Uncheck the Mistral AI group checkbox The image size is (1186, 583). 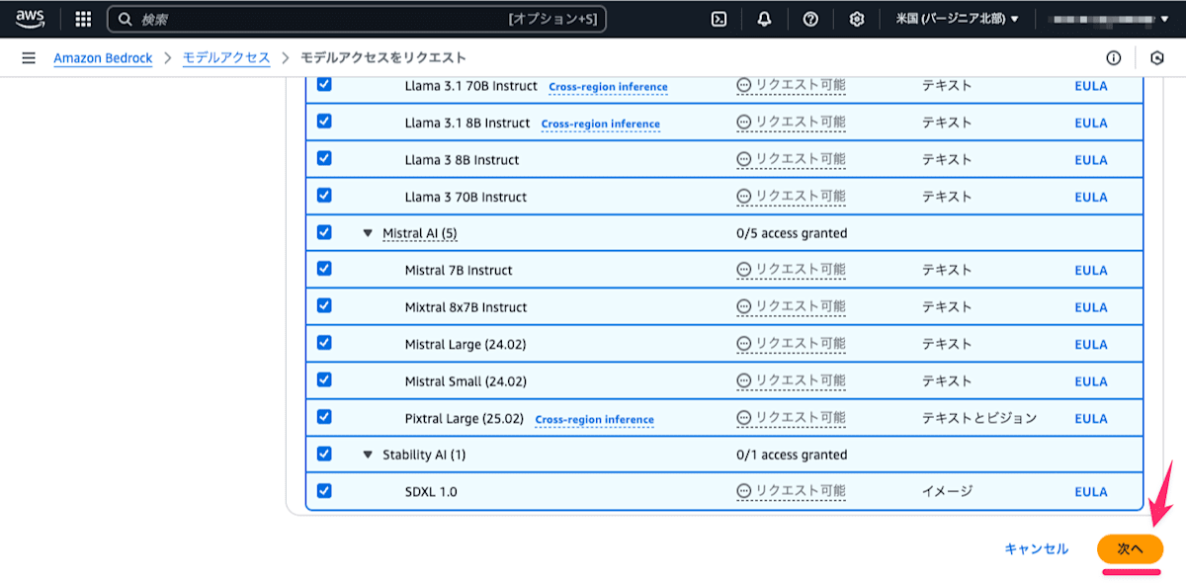point(324,232)
